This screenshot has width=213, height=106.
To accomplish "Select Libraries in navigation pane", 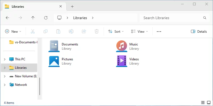I will [19, 68].
